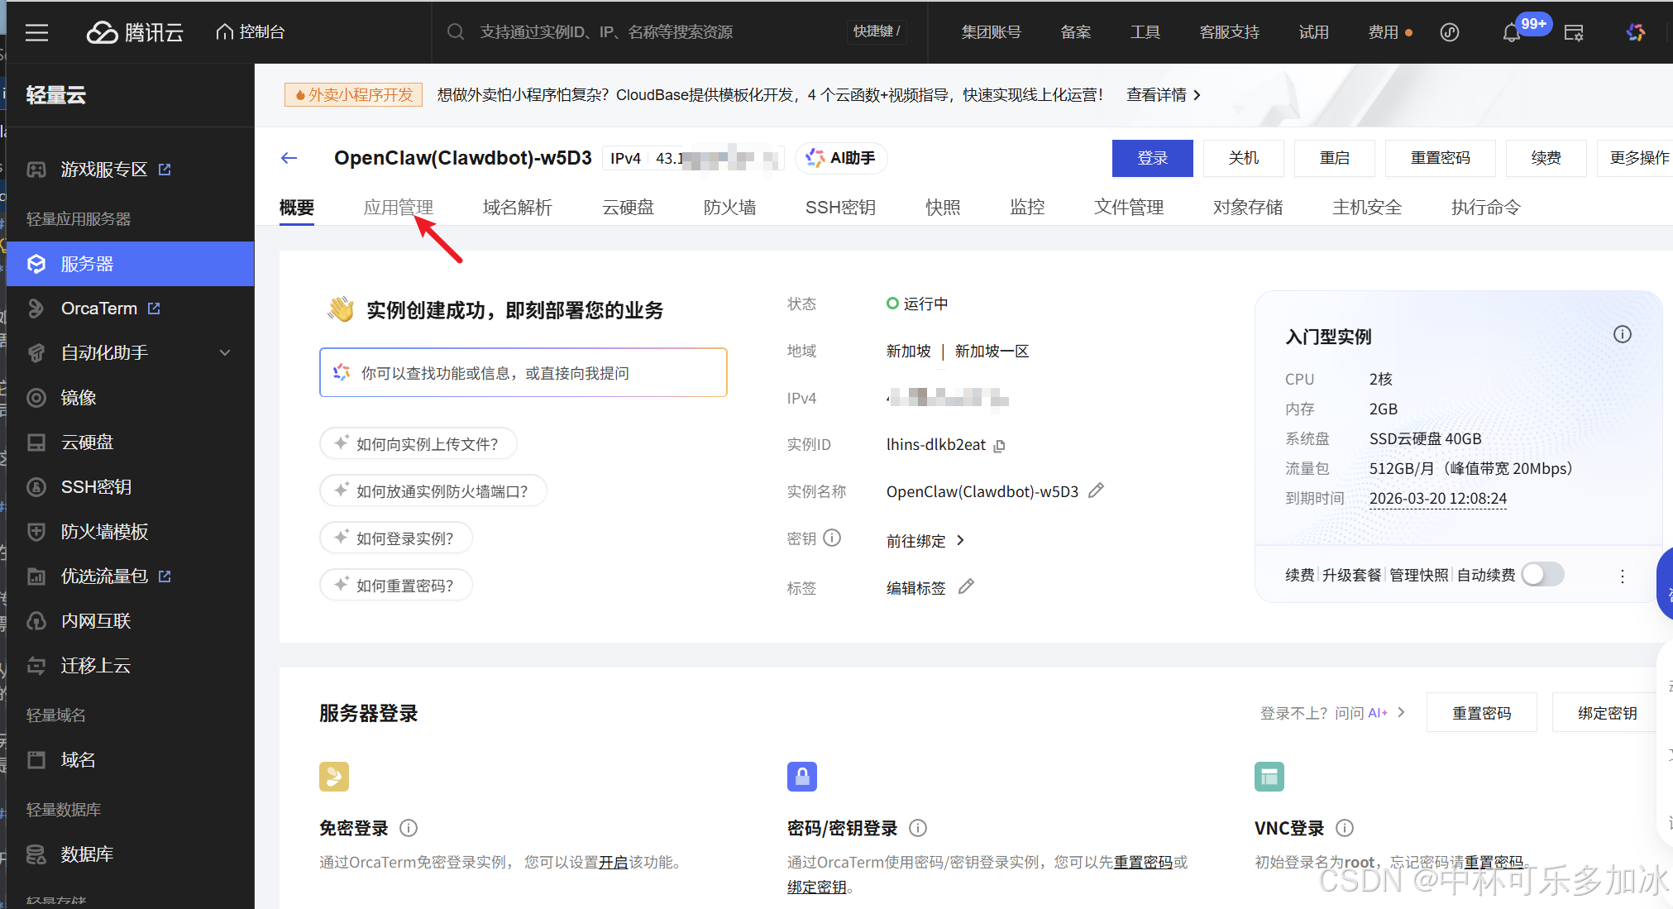The image size is (1673, 909).
Task: Click the search magnifier icon
Action: point(456,31)
